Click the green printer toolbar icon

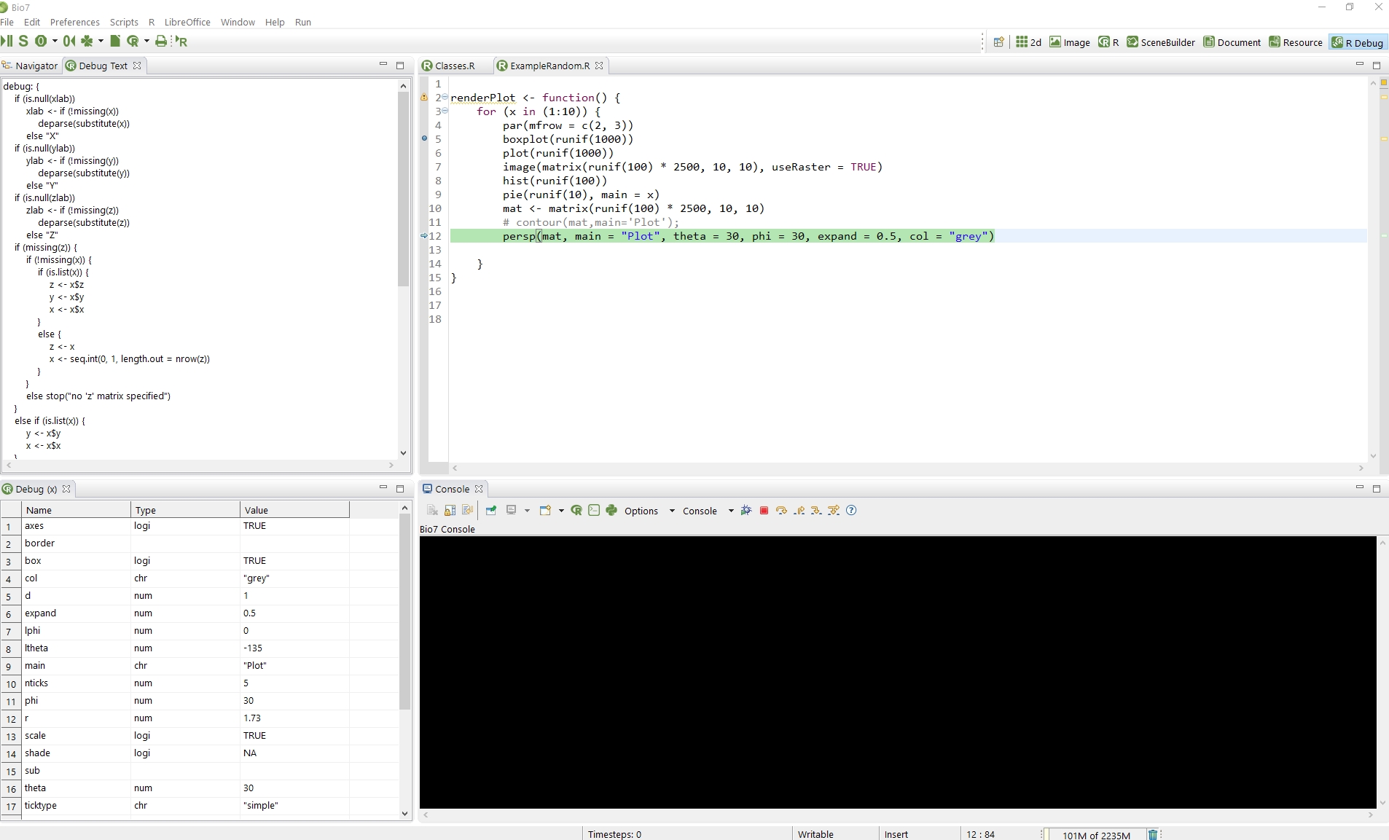point(161,41)
